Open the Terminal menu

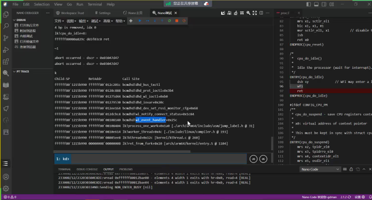coord(94,4)
